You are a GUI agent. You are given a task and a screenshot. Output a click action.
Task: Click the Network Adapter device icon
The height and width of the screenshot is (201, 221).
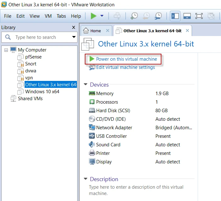click(x=92, y=128)
